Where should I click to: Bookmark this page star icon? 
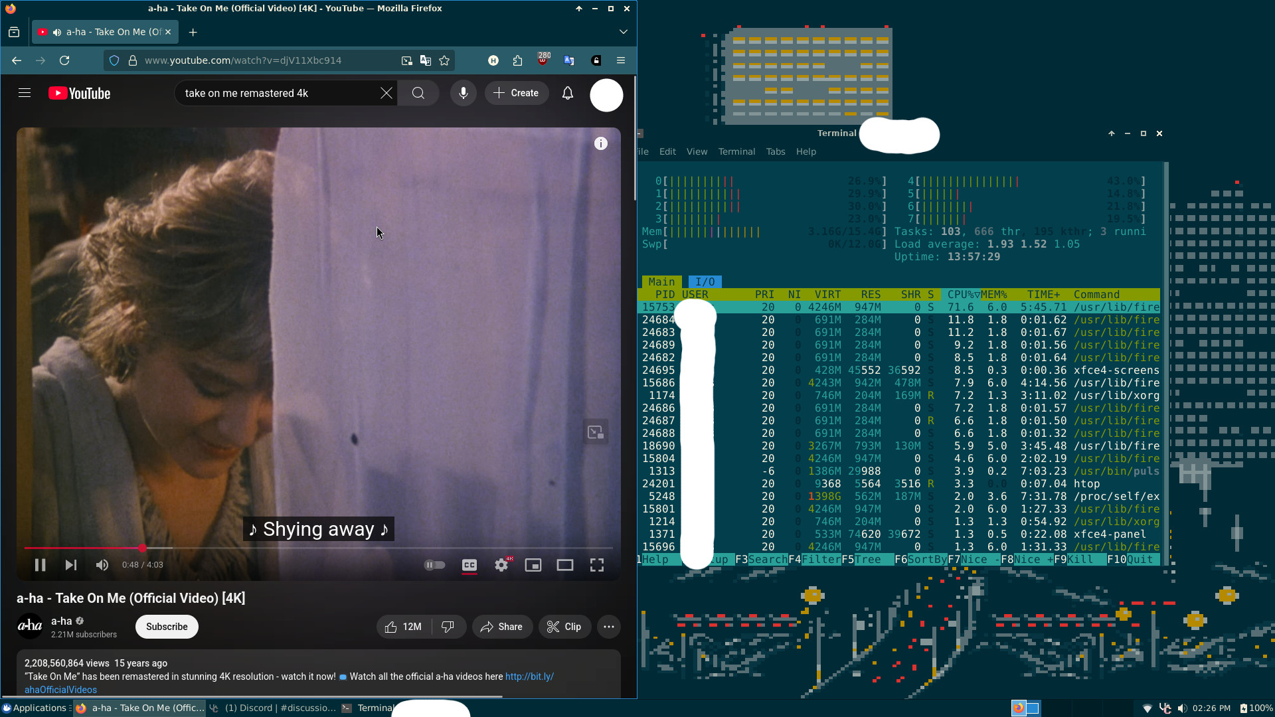click(x=444, y=60)
